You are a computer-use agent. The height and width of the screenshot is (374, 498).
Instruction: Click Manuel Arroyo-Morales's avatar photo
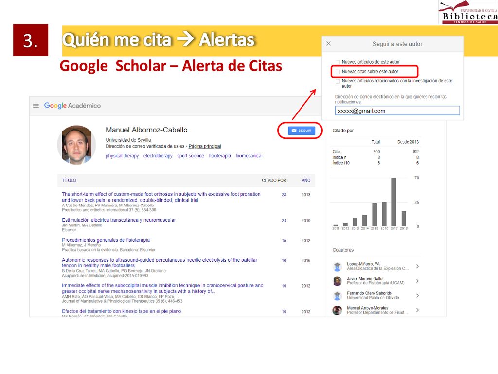pos(337,310)
